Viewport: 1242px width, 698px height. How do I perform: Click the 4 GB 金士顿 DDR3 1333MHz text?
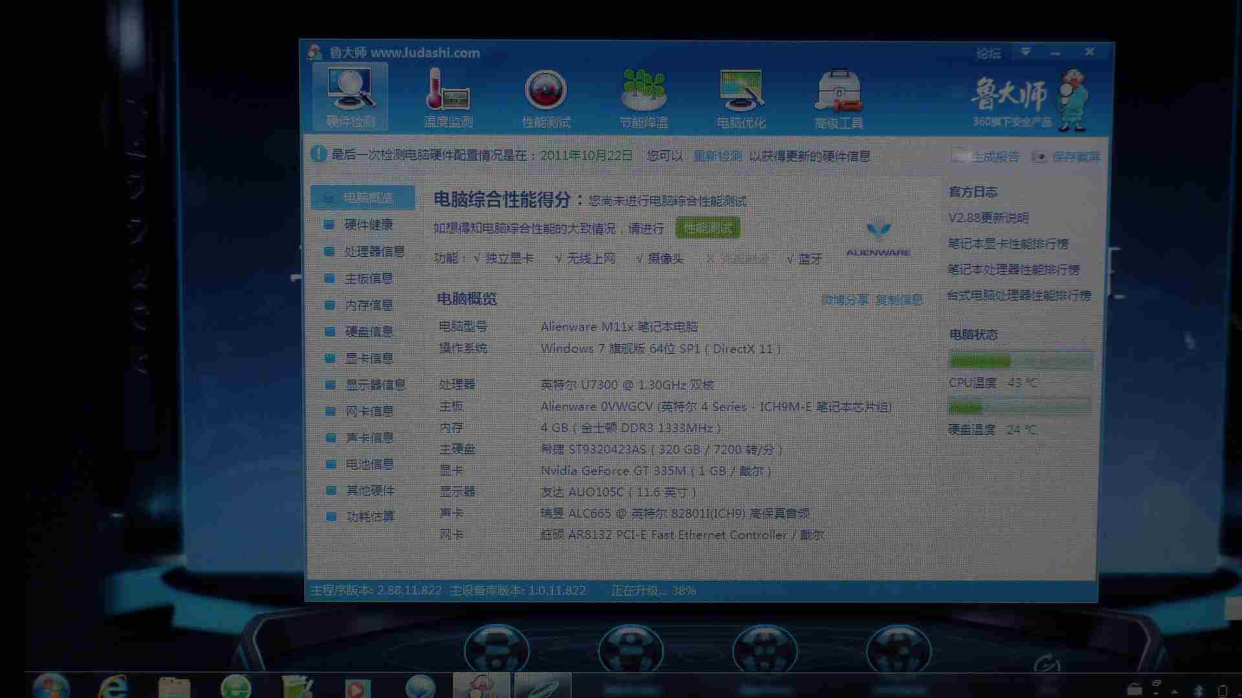point(631,428)
